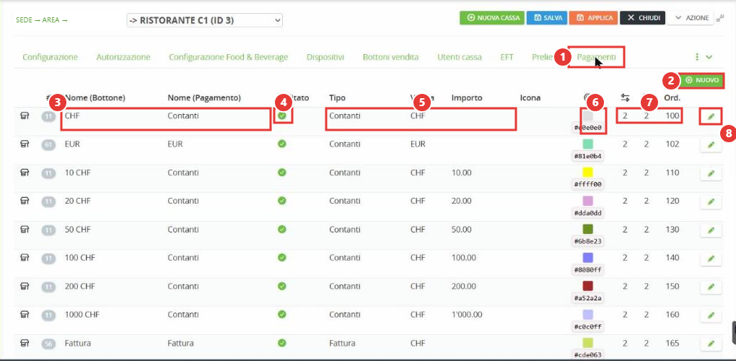
Task: Edit the EUR payment row
Action: pos(711,145)
